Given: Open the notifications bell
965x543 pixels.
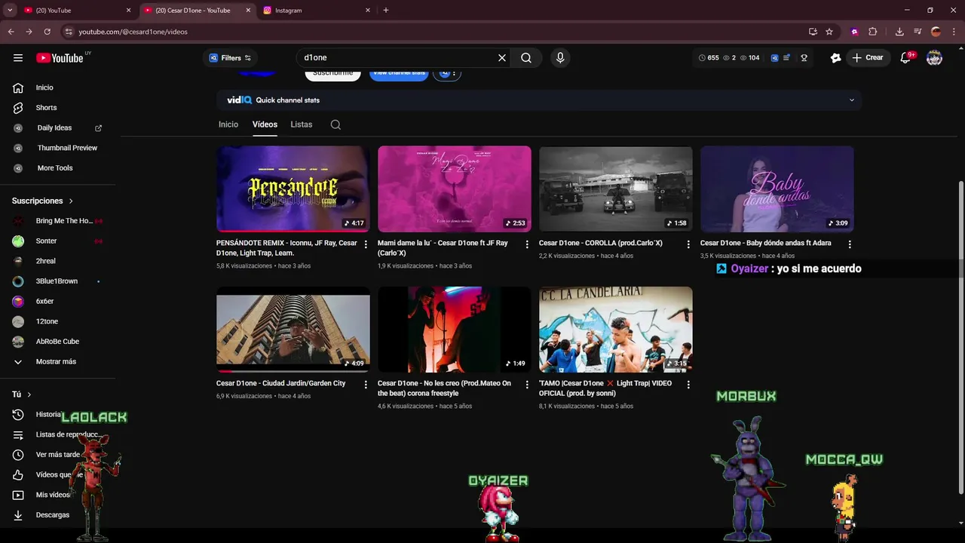Looking at the screenshot, I should 906,58.
